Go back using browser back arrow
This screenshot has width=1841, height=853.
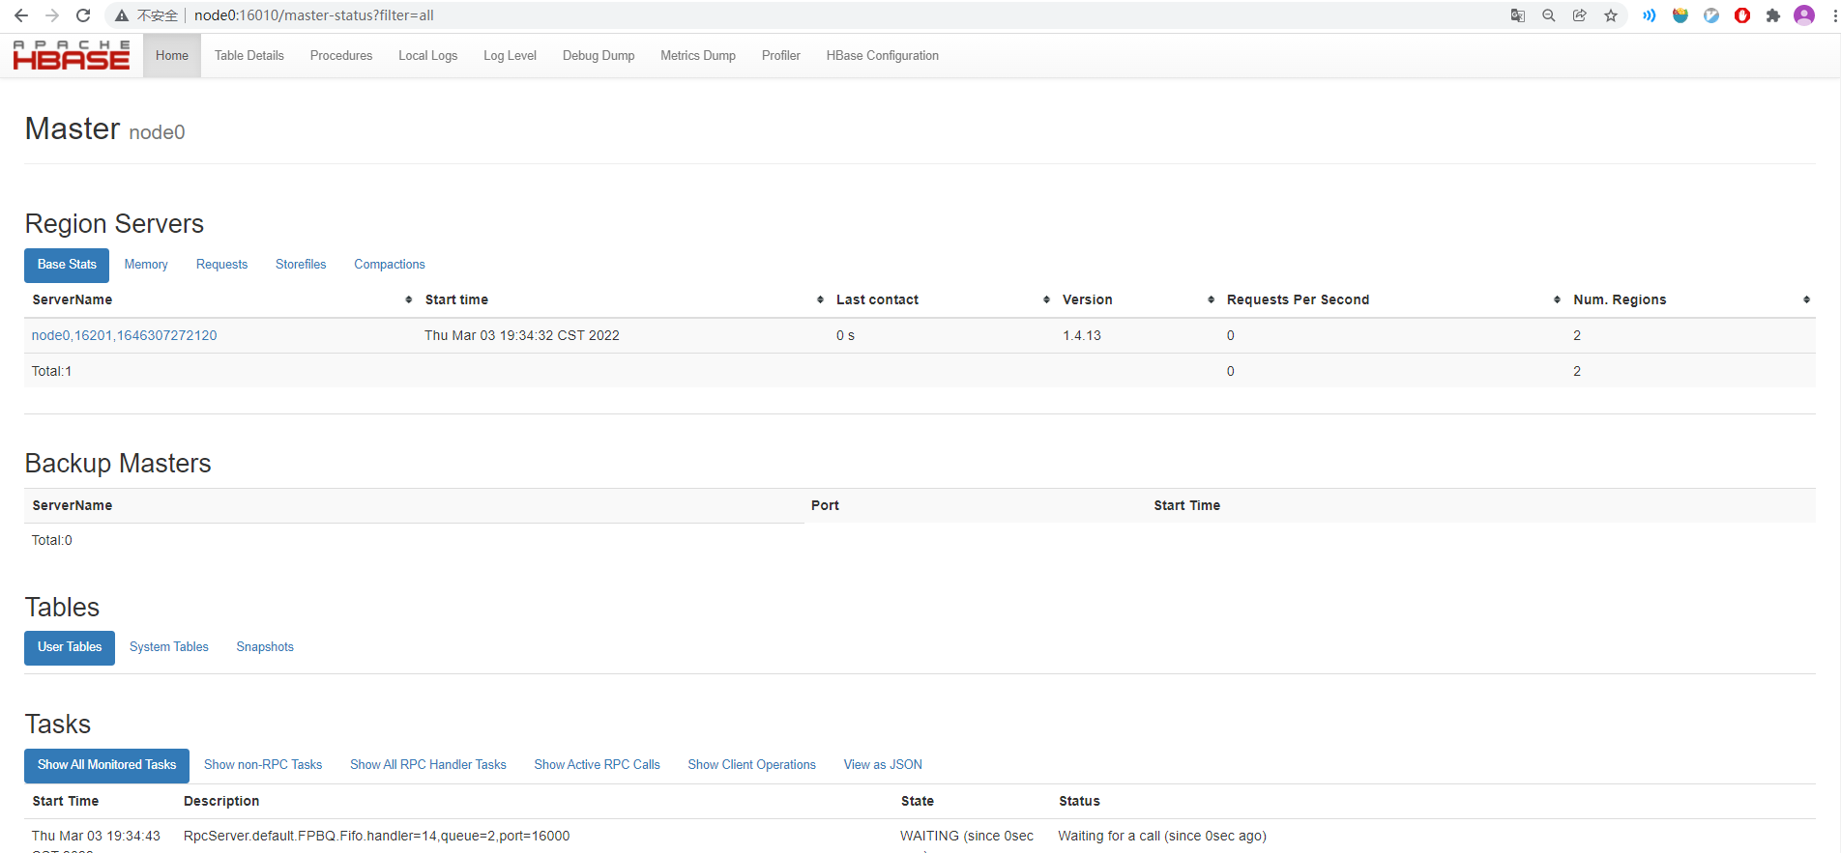click(21, 15)
